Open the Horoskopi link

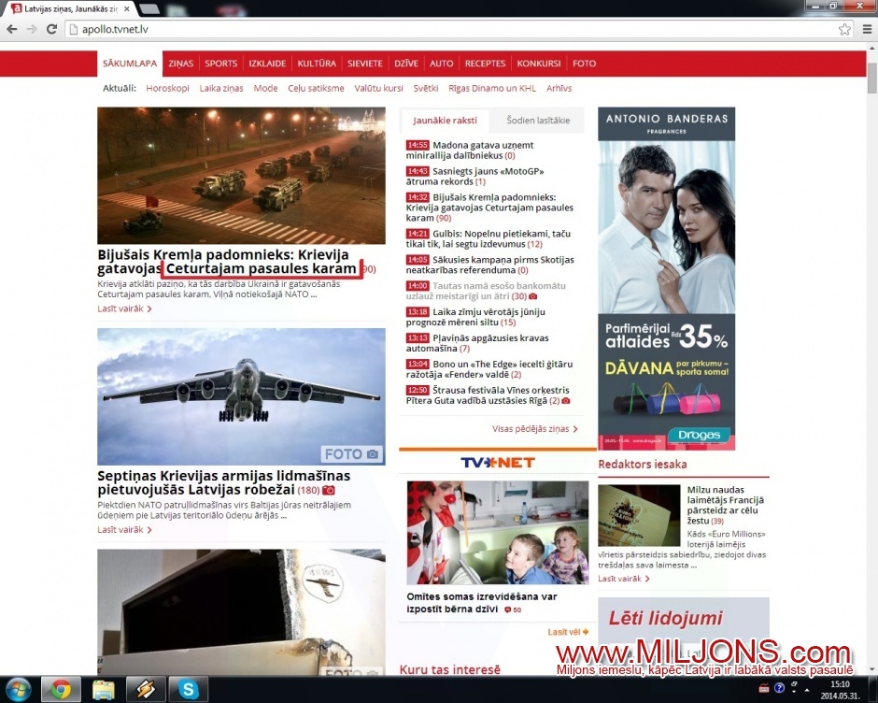click(168, 88)
